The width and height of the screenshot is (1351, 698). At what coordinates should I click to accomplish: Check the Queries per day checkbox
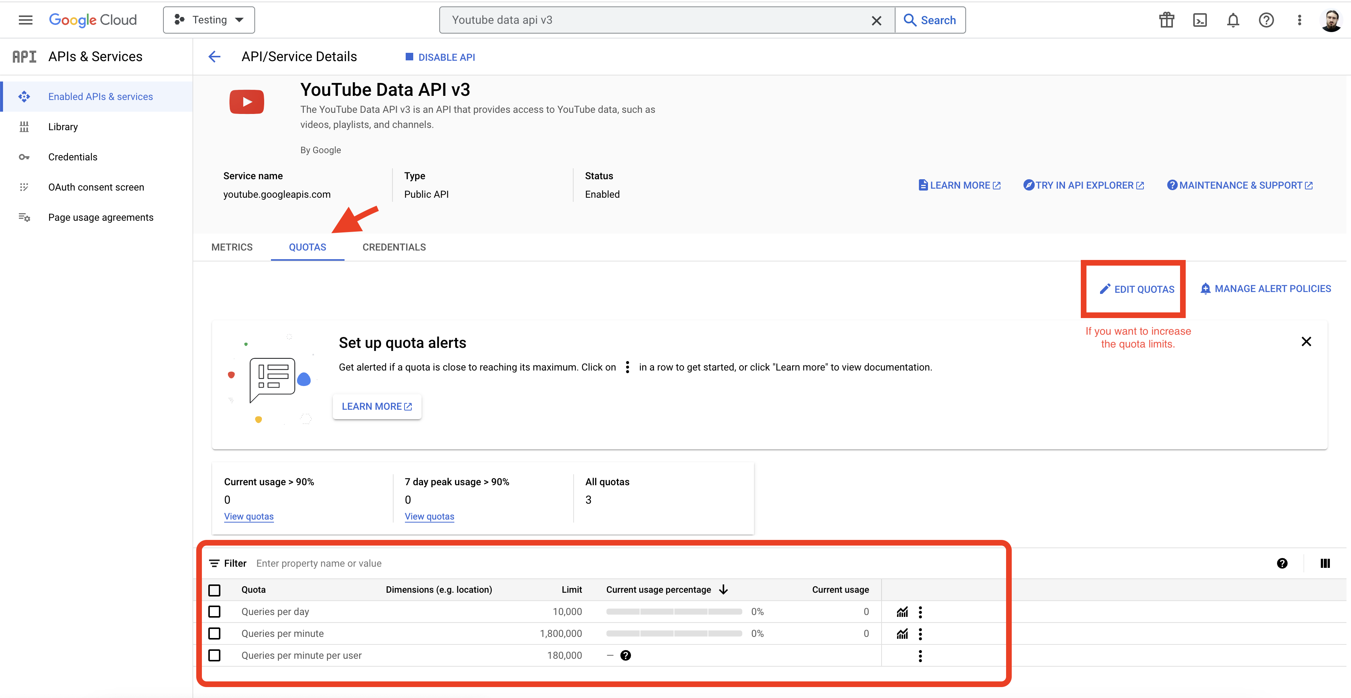[214, 612]
